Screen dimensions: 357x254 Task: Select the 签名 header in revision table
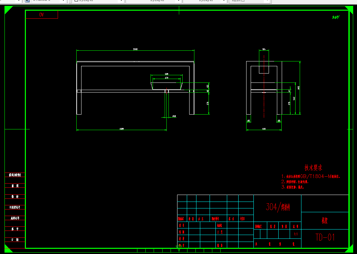pos(231,219)
